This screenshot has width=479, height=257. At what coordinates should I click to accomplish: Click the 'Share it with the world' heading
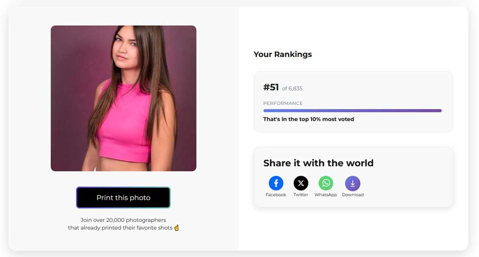click(x=318, y=163)
